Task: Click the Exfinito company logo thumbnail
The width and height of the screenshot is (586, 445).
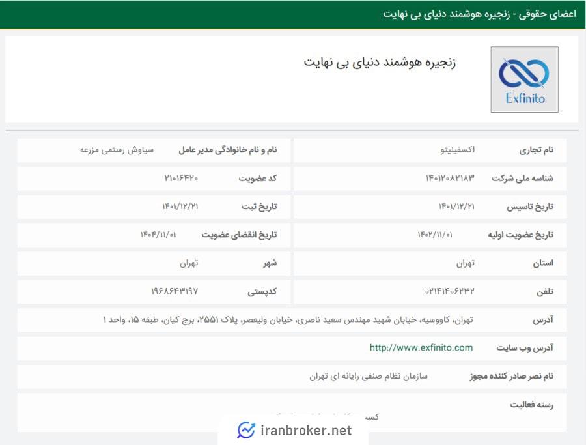Action: point(524,79)
